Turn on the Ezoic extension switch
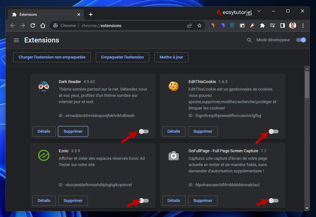This screenshot has height=217, width=316. 144,200
